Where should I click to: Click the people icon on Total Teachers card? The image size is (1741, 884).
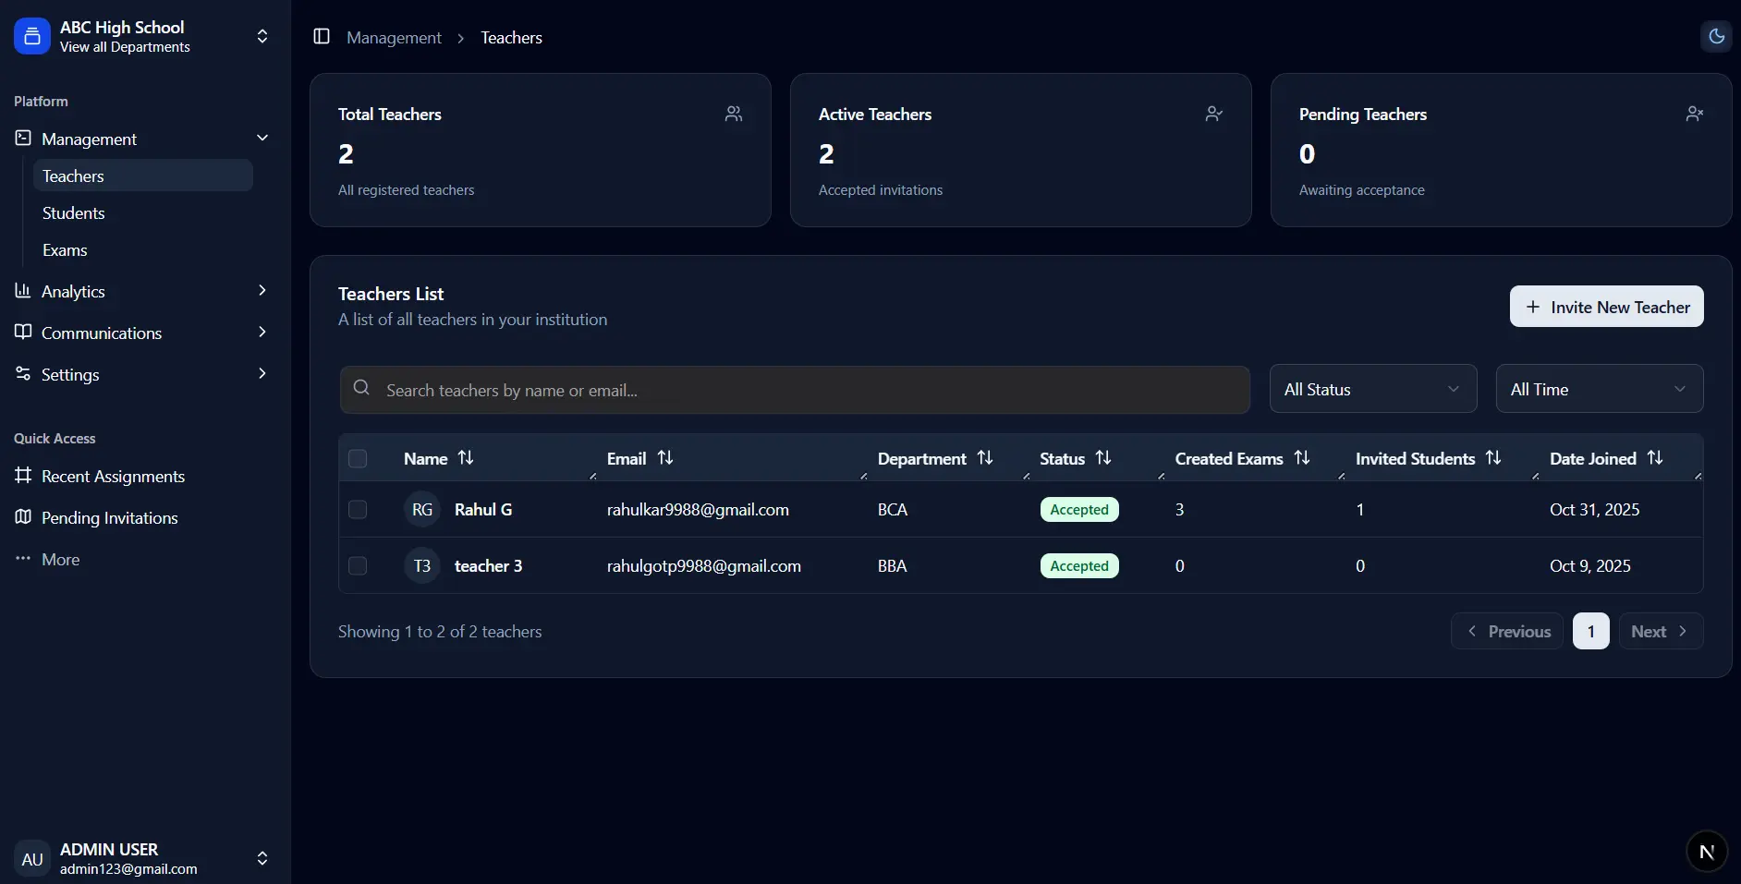click(x=734, y=113)
